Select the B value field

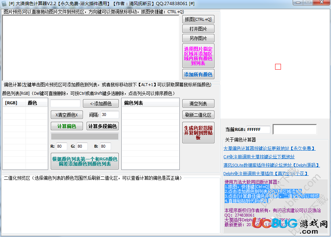pos(105,146)
